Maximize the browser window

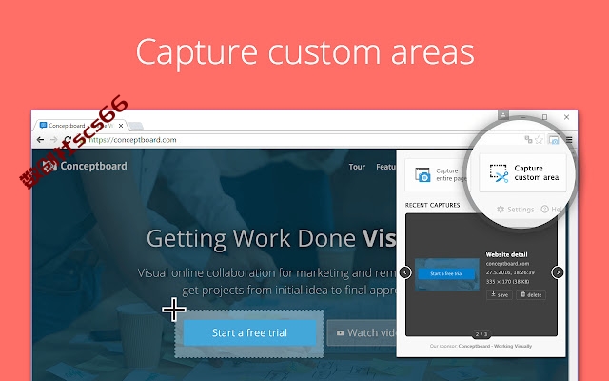(x=545, y=117)
